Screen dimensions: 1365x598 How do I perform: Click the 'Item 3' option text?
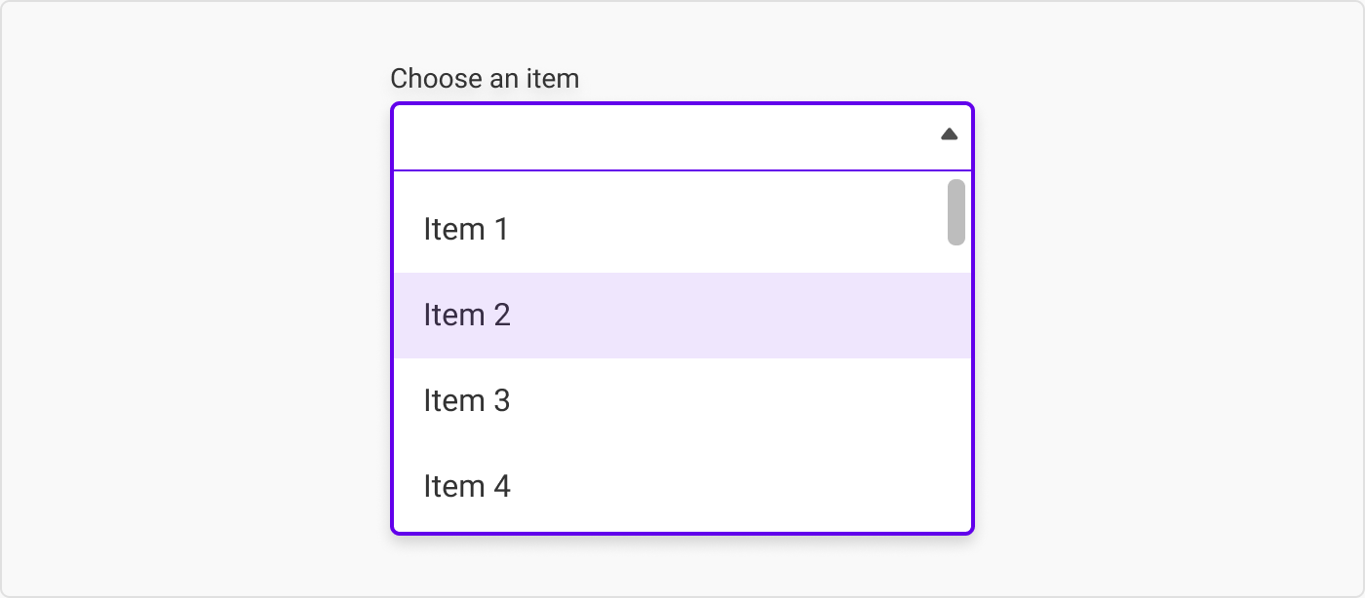(x=467, y=401)
